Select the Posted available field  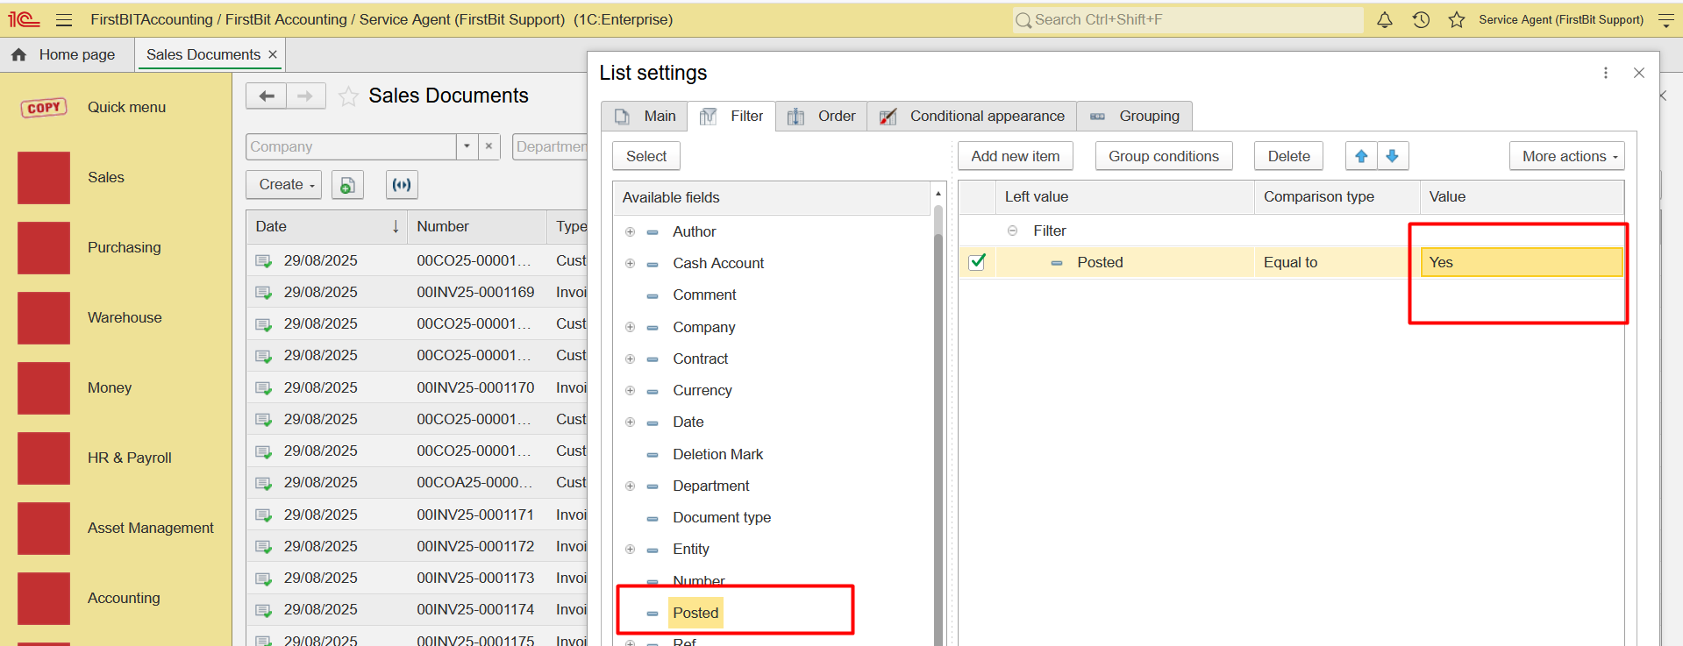pyautogui.click(x=695, y=613)
